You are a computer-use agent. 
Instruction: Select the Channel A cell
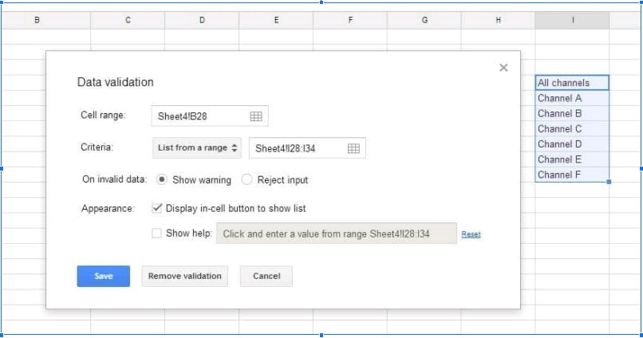click(x=572, y=98)
